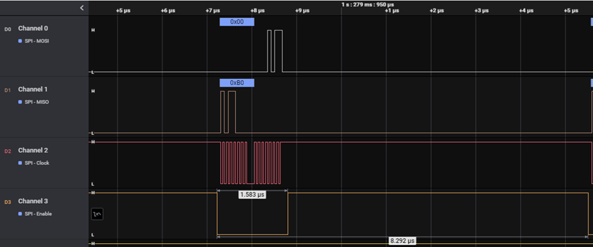
Task: Click the SPI - Enable analyzer tag
Action: pyautogui.click(x=38, y=214)
